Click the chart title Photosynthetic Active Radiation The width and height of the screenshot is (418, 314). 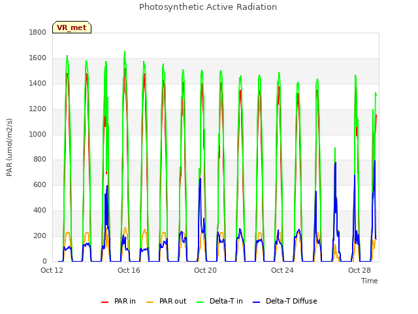(x=208, y=7)
